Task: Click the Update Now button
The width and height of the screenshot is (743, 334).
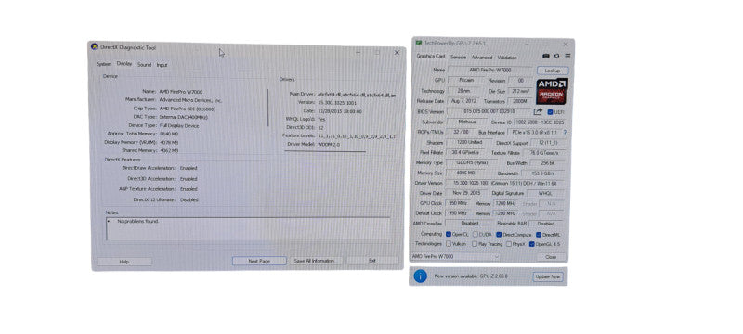Action: click(548, 276)
